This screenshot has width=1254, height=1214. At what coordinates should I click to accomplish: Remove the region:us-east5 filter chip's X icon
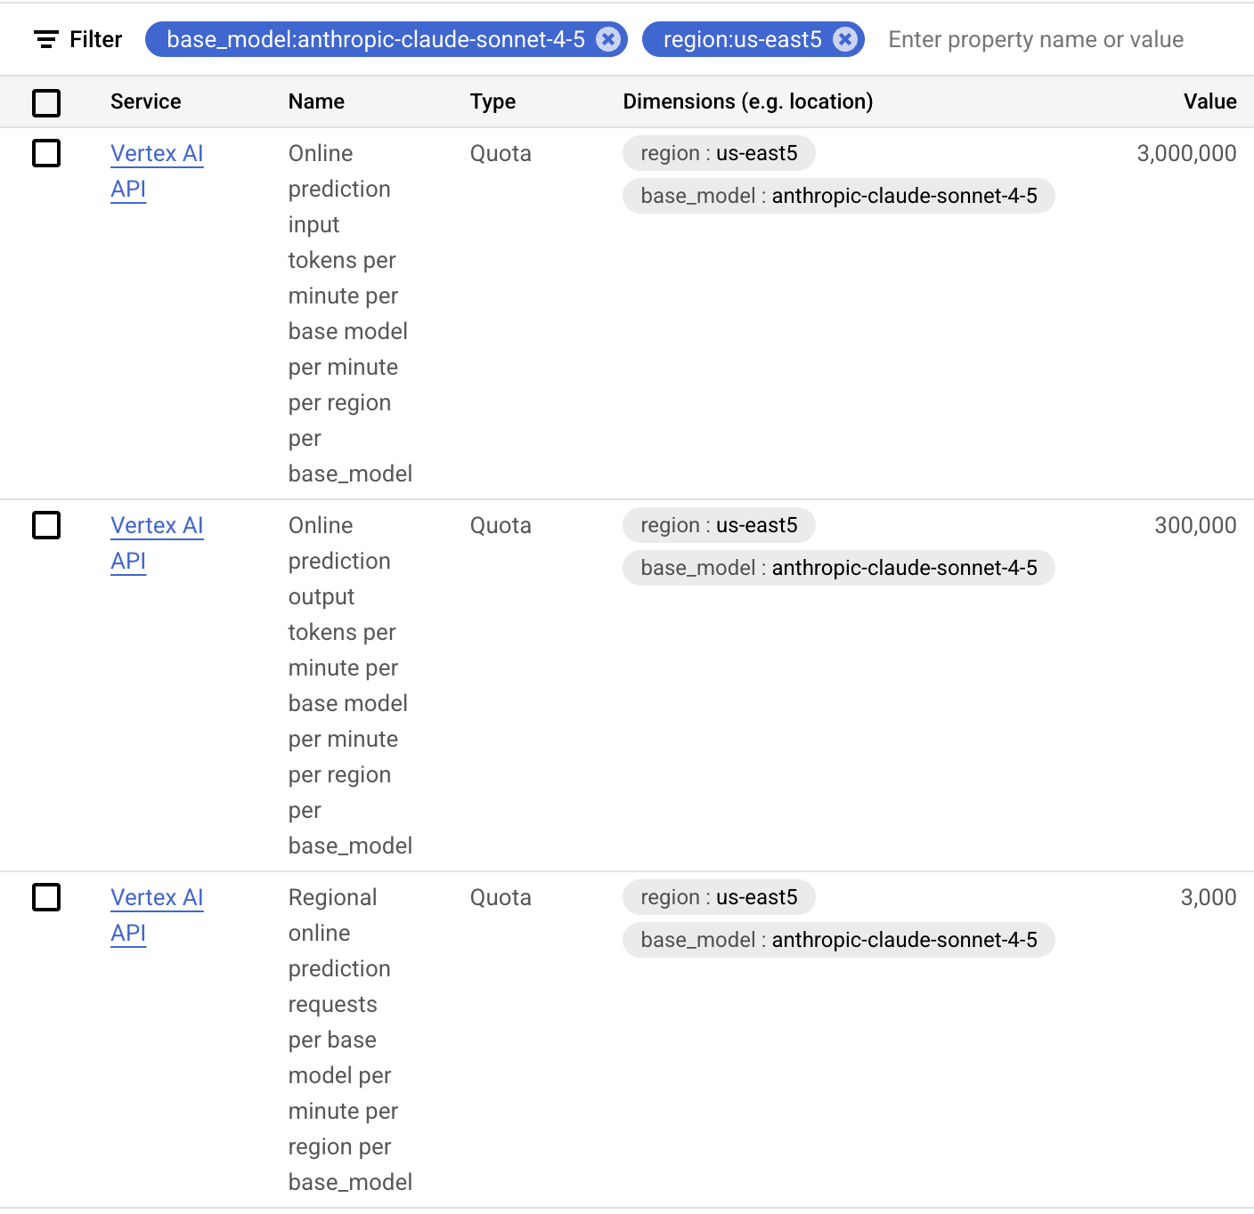[843, 39]
